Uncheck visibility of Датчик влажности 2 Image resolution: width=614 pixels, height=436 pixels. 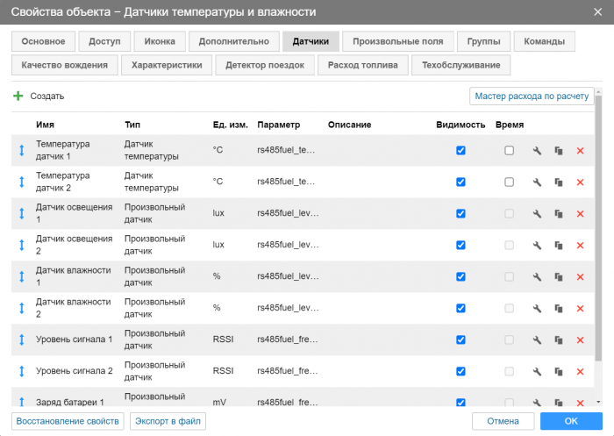460,309
